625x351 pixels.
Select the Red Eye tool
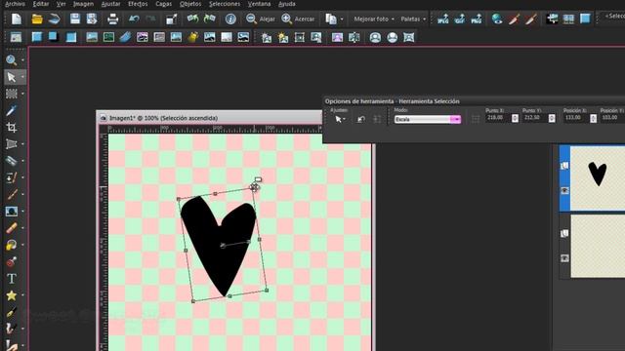point(11,262)
